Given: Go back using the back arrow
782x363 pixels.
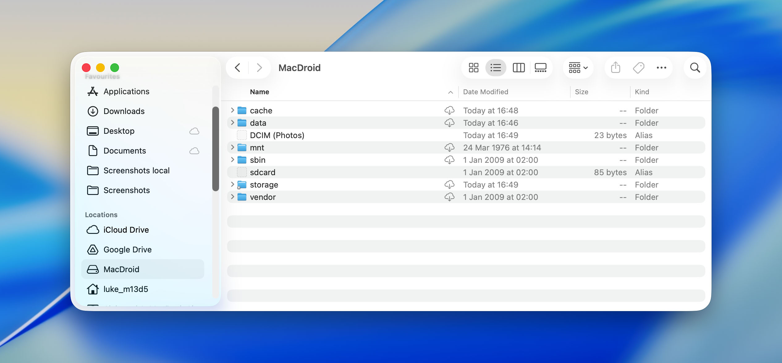Looking at the screenshot, I should click(237, 68).
